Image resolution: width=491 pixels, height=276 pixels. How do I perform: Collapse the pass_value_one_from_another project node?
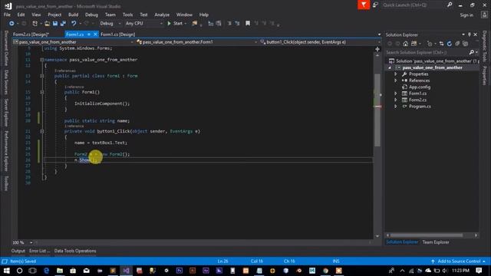coord(390,67)
